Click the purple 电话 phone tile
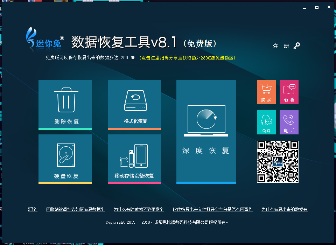Image resolution: width=336 pixels, height=245 pixels. [289, 122]
